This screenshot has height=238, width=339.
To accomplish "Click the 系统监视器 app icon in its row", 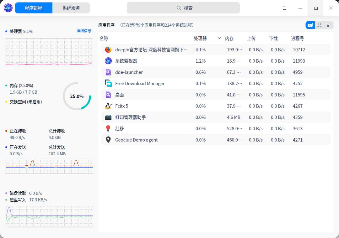I will (108, 61).
